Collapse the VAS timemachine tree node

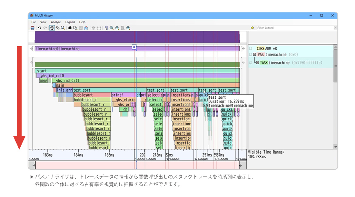255,55
